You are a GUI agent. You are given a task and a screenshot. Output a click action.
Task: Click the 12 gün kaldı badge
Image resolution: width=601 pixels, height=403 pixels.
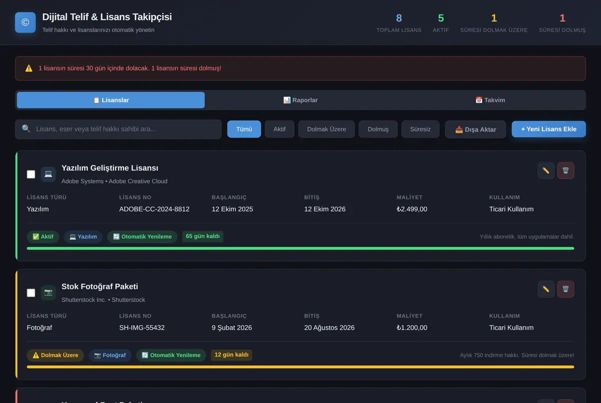231,354
